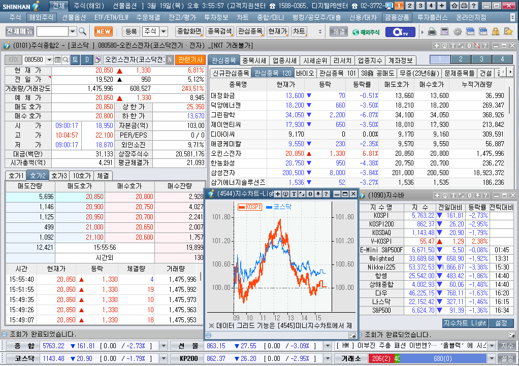Viewport: 519px width, 366px height.
Task: Click the first window-layout icon beside the gear
Action: (x=470, y=31)
